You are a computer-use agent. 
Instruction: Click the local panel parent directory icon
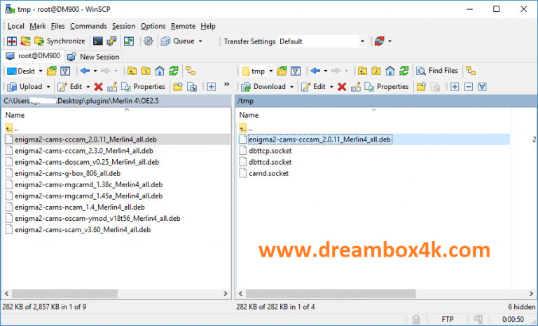click(132, 71)
